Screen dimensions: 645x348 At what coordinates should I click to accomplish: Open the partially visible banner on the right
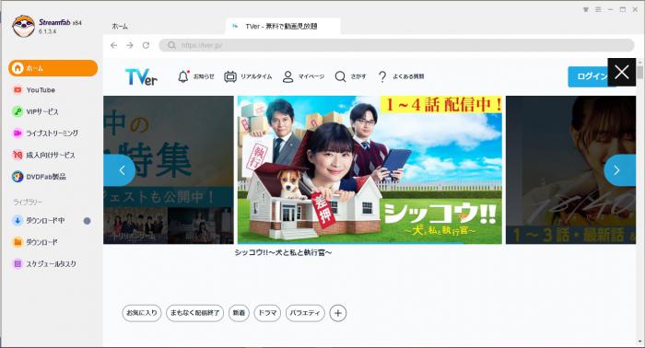point(570,169)
